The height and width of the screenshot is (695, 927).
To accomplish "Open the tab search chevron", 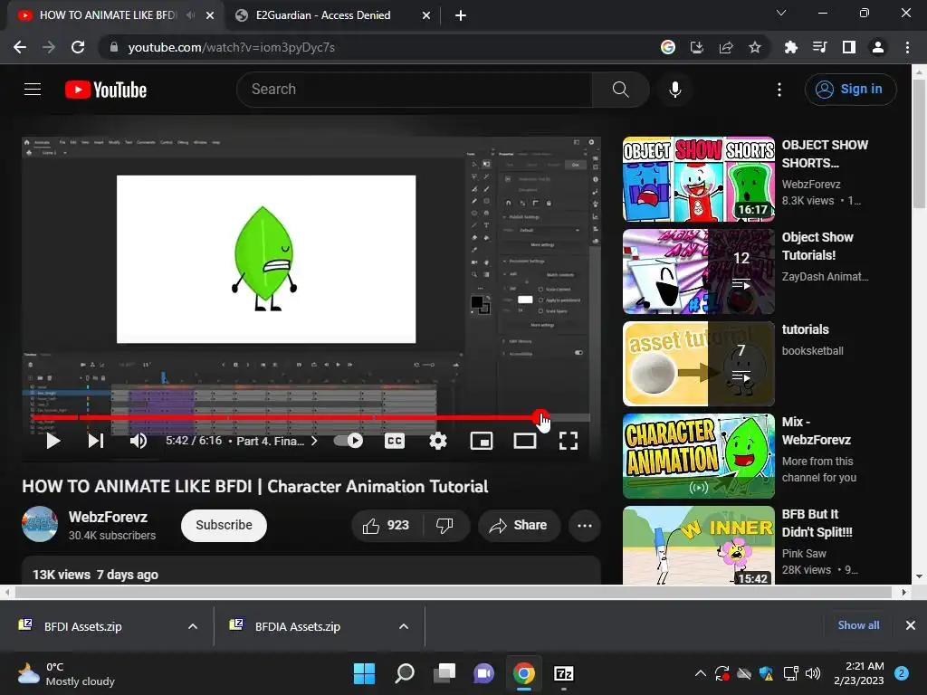I will (781, 13).
